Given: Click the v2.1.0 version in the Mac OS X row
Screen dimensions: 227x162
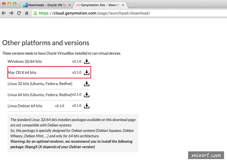Looking at the screenshot, I should coord(77,73).
